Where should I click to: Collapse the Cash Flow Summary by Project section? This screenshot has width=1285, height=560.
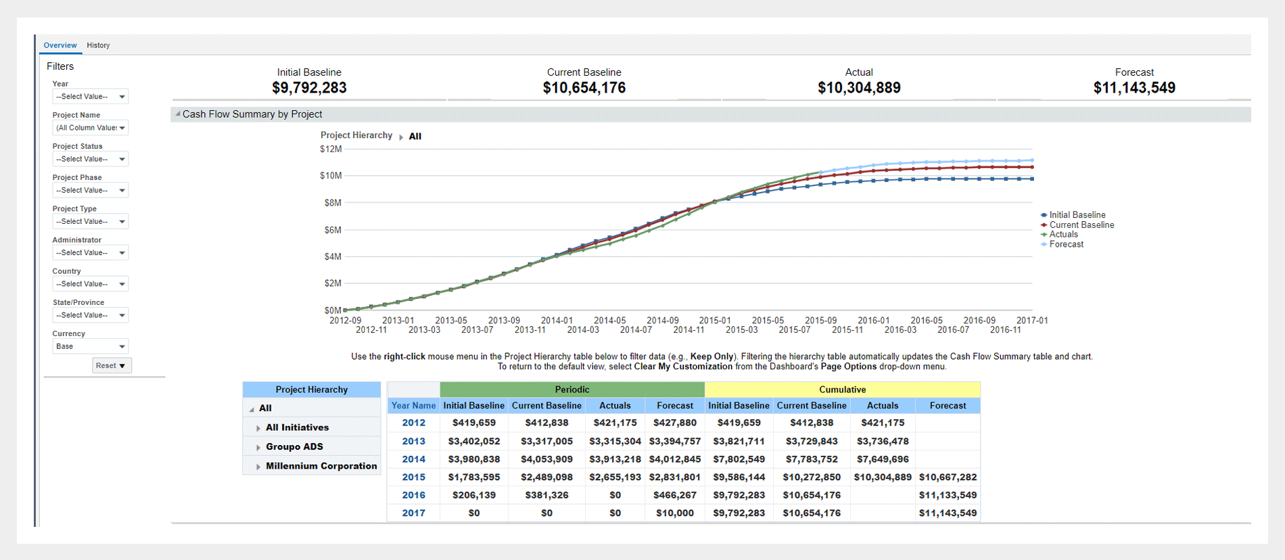(178, 114)
